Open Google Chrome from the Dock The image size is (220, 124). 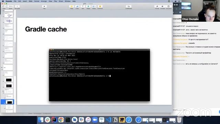pyautogui.click(x=61, y=120)
